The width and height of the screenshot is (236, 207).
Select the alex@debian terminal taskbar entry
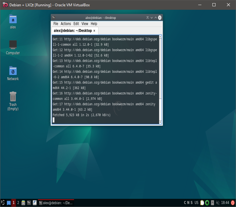click(56, 203)
